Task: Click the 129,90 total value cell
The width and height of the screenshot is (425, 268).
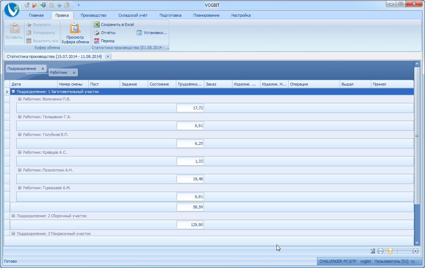Action: (190, 225)
